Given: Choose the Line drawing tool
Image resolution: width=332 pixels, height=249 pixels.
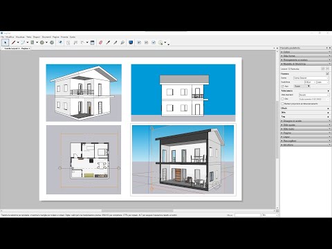Looking at the screenshot, I should pos(13,42).
